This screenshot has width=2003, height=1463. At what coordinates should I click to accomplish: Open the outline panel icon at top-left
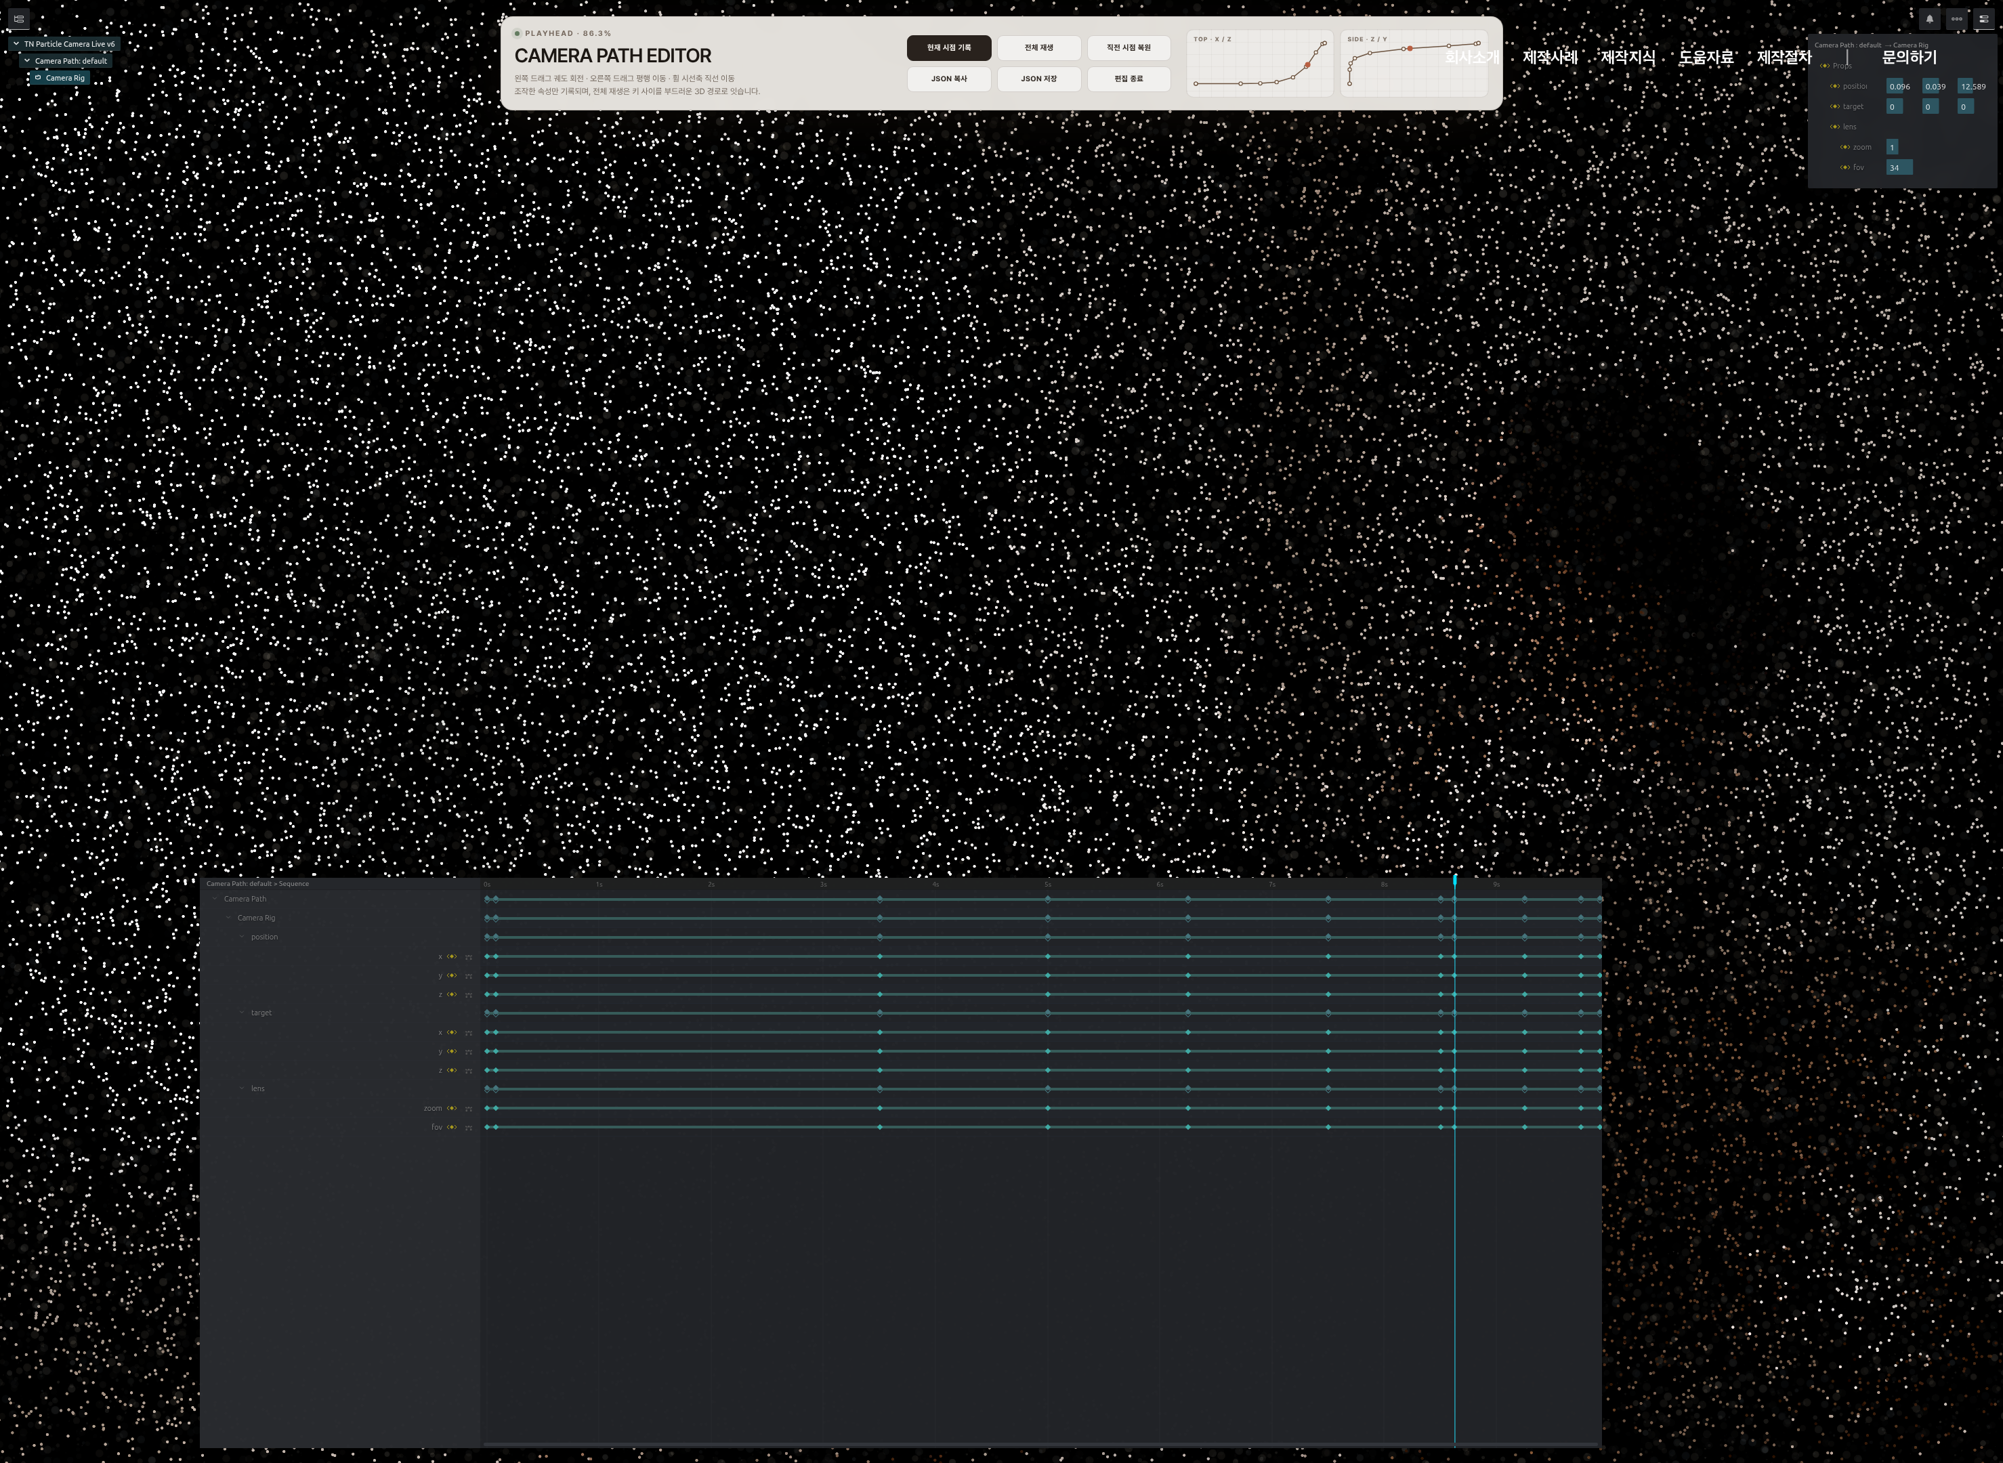18,18
